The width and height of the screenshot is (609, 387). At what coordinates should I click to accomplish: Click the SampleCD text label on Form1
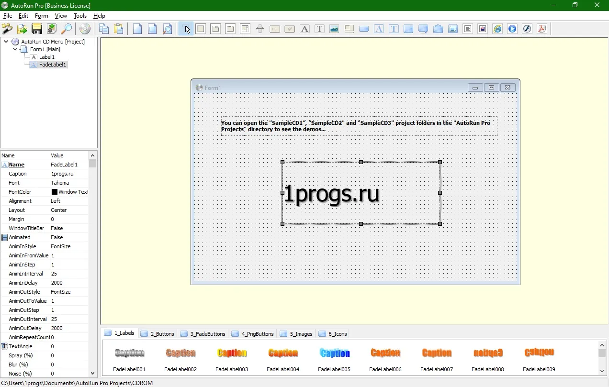click(359, 126)
